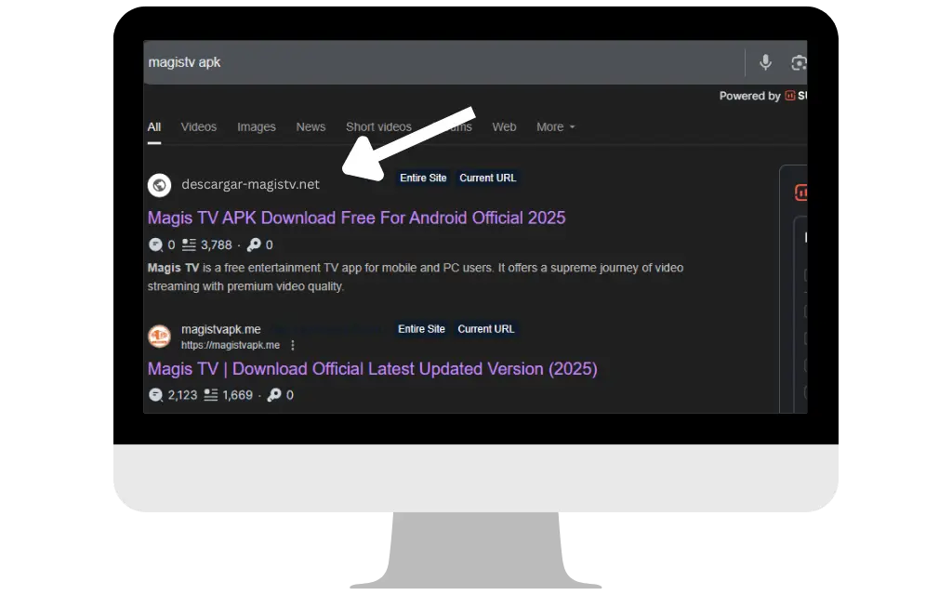Expand the More dropdown
The height and width of the screenshot is (595, 952).
[x=556, y=126]
